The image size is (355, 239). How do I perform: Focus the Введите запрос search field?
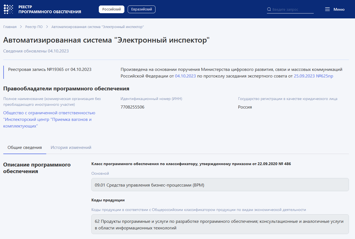292,9
